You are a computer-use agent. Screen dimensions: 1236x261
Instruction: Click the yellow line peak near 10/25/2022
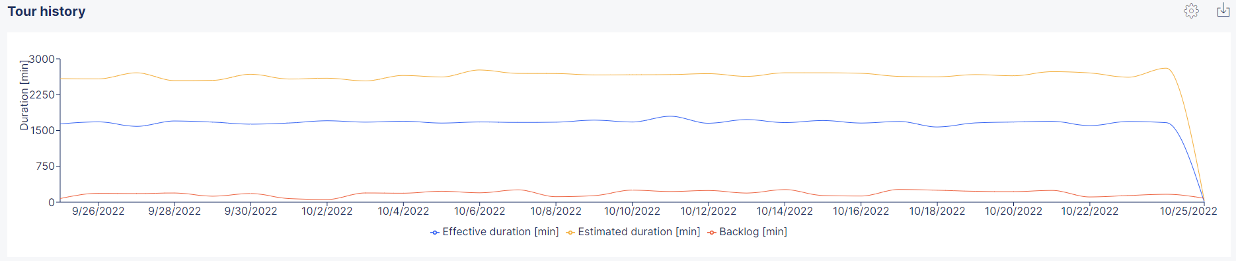[x=1166, y=68]
